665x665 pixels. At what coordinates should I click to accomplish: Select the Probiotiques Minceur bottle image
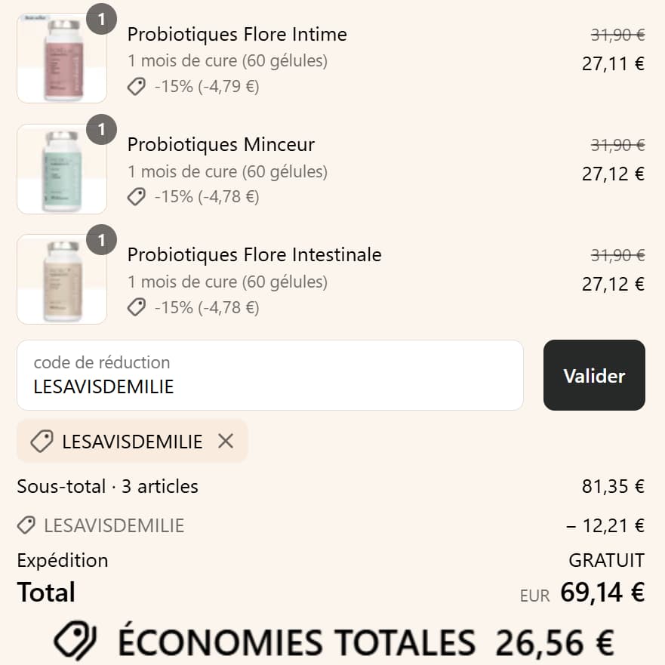tap(61, 168)
